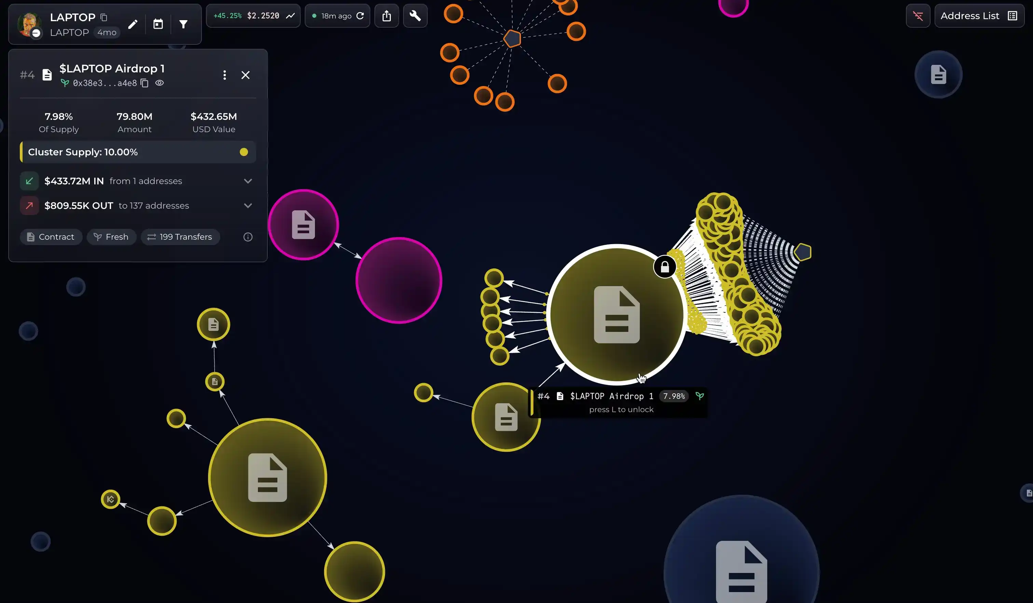The height and width of the screenshot is (603, 1033).
Task: Select the large locked $LAPTOP Airdrop 1 bubble
Action: [617, 314]
